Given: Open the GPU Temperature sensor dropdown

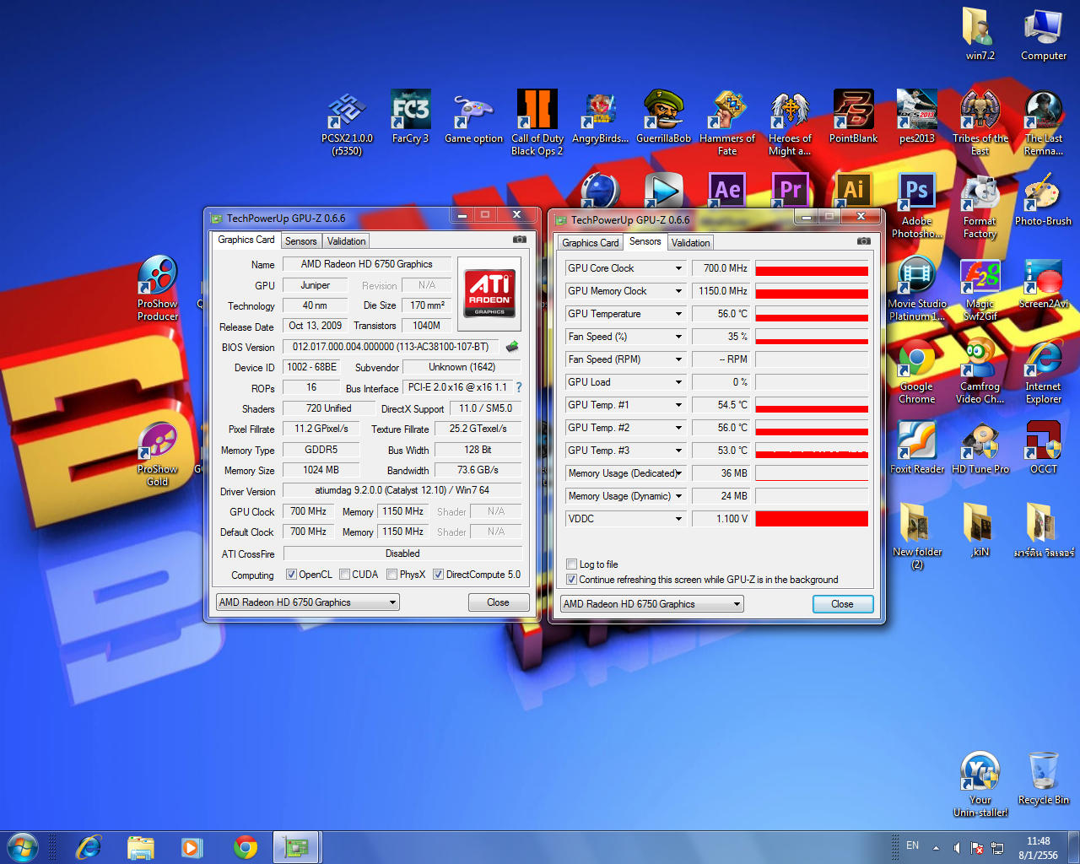Looking at the screenshot, I should point(678,314).
